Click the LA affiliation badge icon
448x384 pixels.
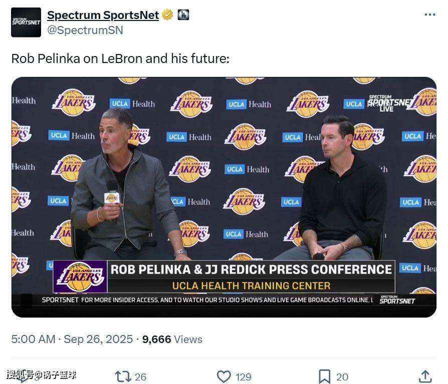(183, 15)
